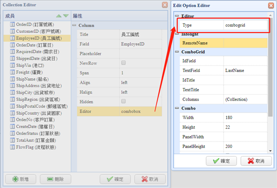Click the Span value 1
Image resolution: width=277 pixels, height=188 pixels.
tap(140, 73)
